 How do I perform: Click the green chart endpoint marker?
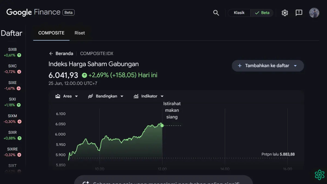[162, 125]
